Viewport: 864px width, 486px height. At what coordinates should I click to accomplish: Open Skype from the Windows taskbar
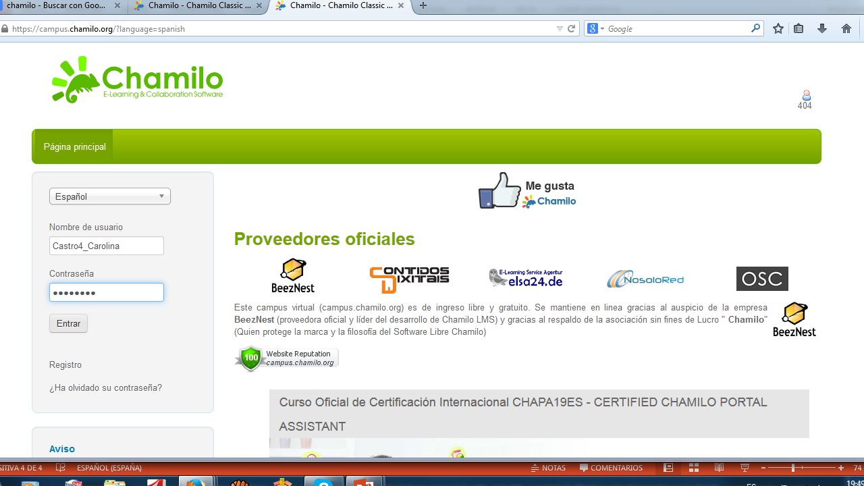click(324, 482)
